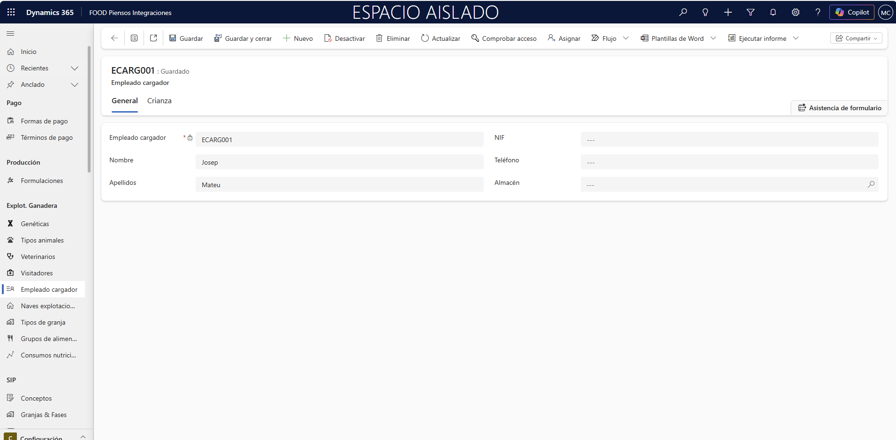Search Almacén with the lookup magnifier
Image resolution: width=896 pixels, height=440 pixels.
click(872, 184)
